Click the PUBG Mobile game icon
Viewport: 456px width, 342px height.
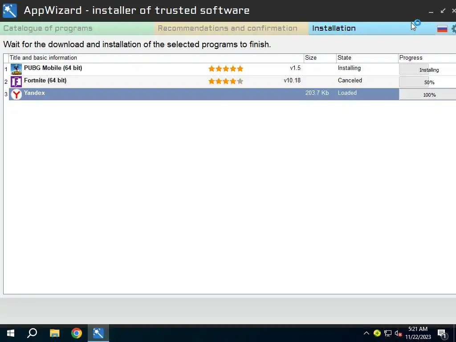(x=16, y=69)
